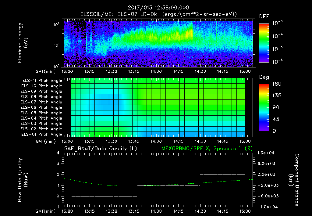Click the 13:30 time label under the spectrogram
Viewport: 312px width, 216px height.
[x=112, y=71]
